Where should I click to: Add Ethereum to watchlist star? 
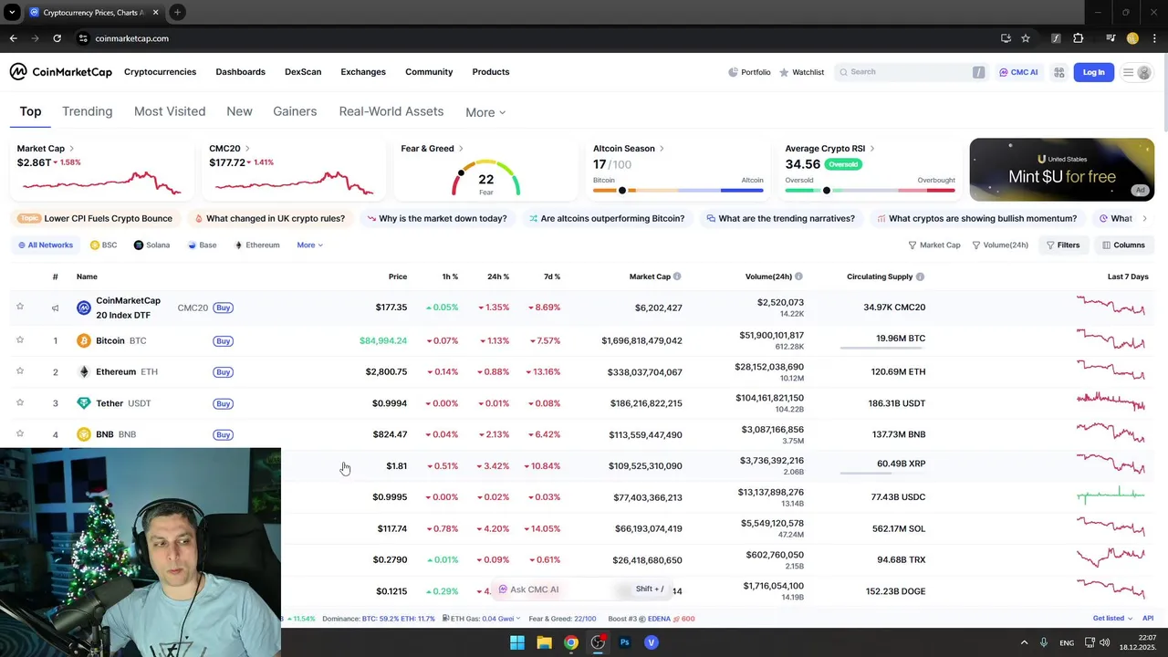coord(20,371)
